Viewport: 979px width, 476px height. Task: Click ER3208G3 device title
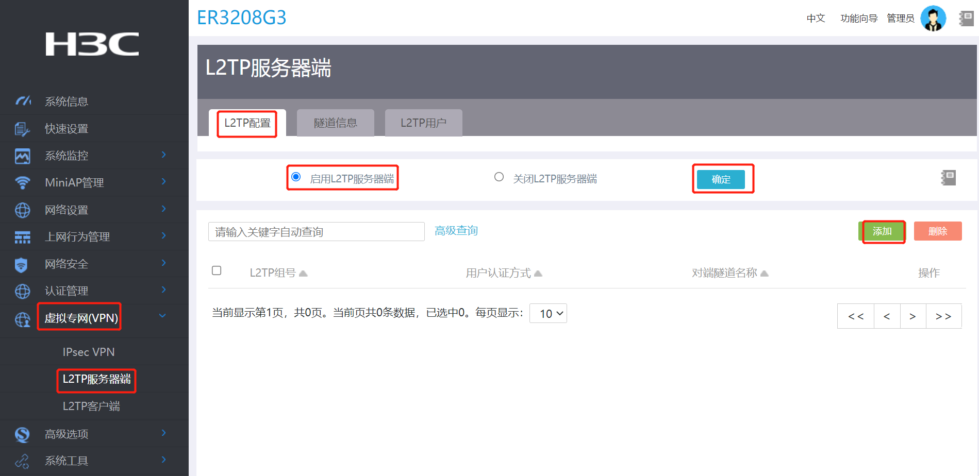[x=242, y=18]
